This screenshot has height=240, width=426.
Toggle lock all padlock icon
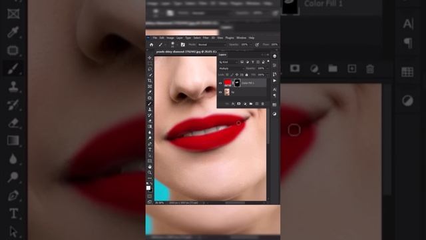click(x=247, y=75)
